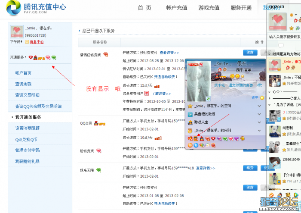Viewport: 301px width, 213px height.
Task: Click the gold badge the red arrow points to
Action: coord(196,138)
